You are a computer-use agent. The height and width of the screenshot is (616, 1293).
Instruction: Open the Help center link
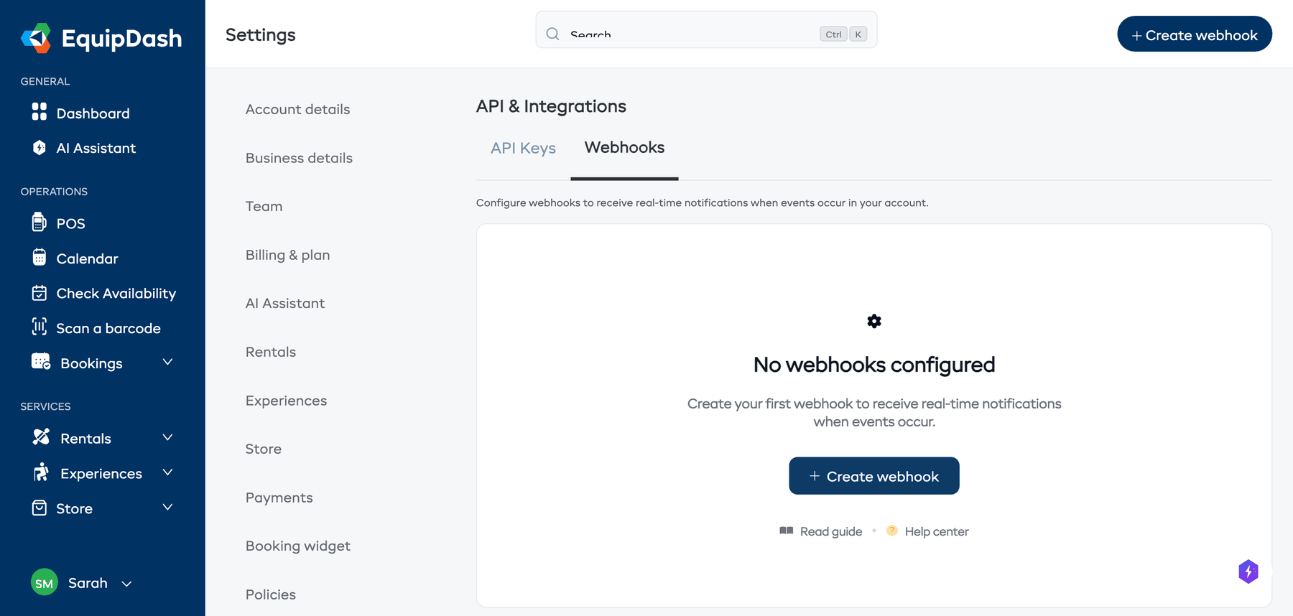(x=937, y=531)
